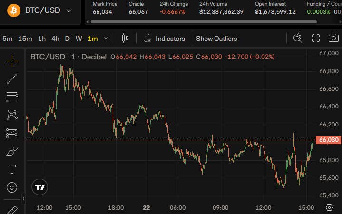
Task: Click the market stats horizontal scrollbar
Action: 204,22
